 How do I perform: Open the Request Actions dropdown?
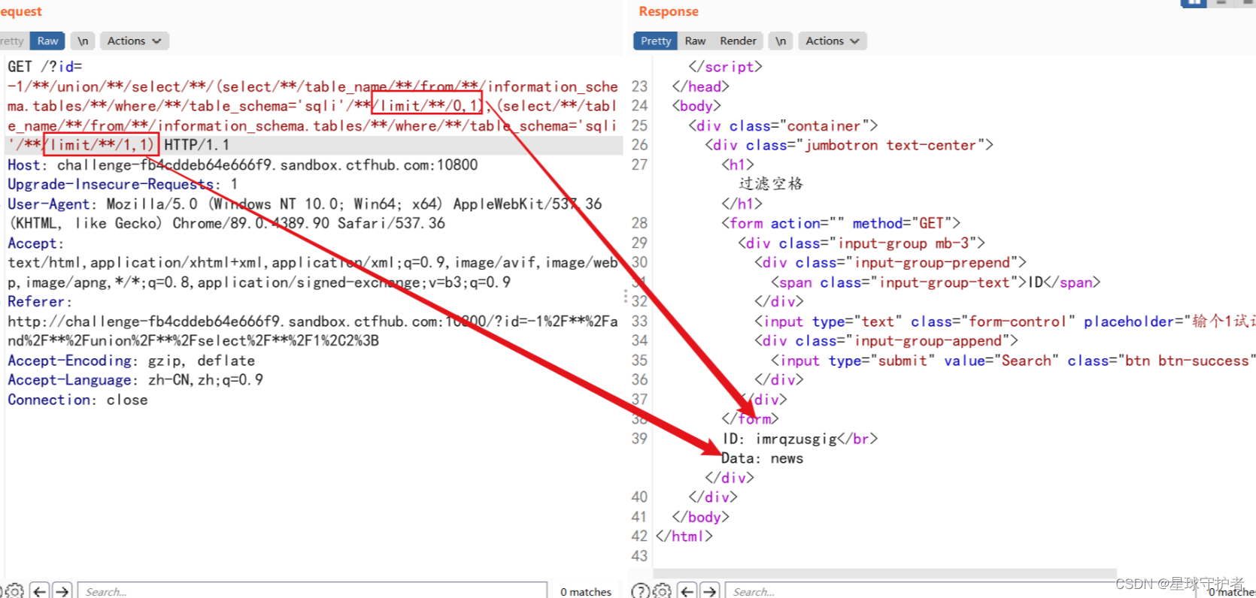(134, 41)
